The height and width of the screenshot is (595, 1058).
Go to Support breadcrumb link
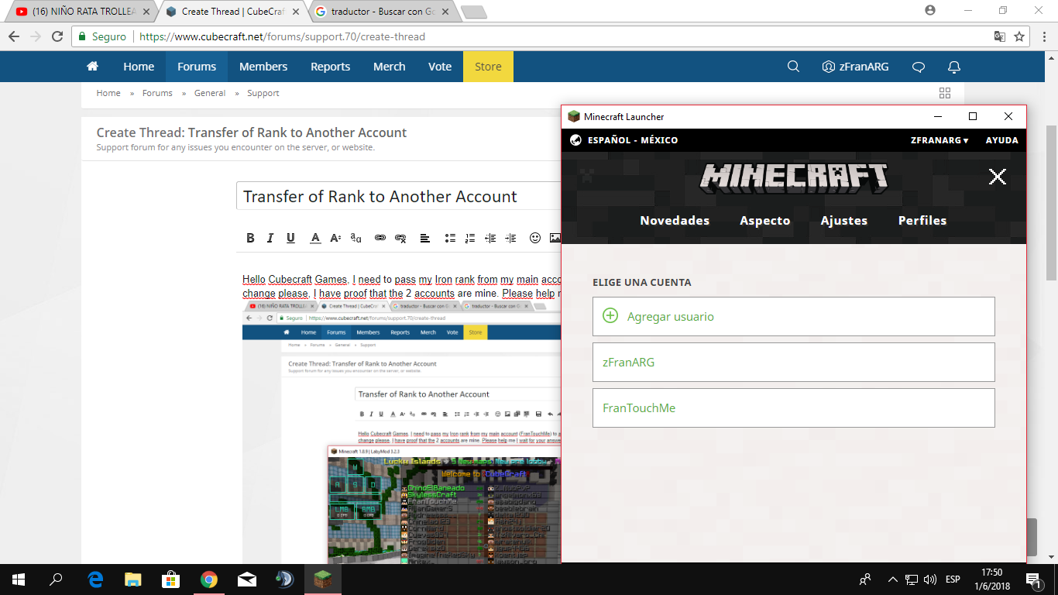(263, 93)
